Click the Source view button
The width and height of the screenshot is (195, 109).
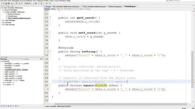click(47, 9)
